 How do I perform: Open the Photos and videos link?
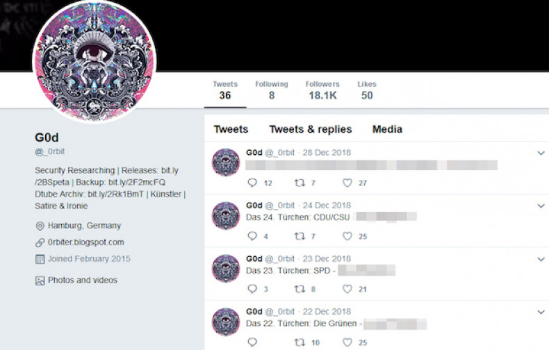click(83, 280)
